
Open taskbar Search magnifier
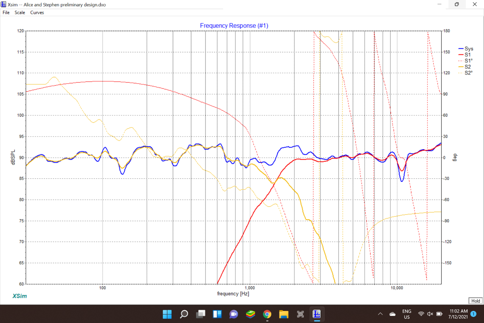point(184,314)
